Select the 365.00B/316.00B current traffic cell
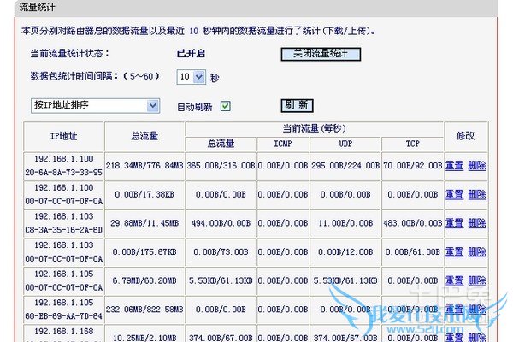 [x=221, y=166]
